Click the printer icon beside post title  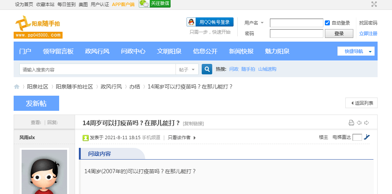[351, 123]
